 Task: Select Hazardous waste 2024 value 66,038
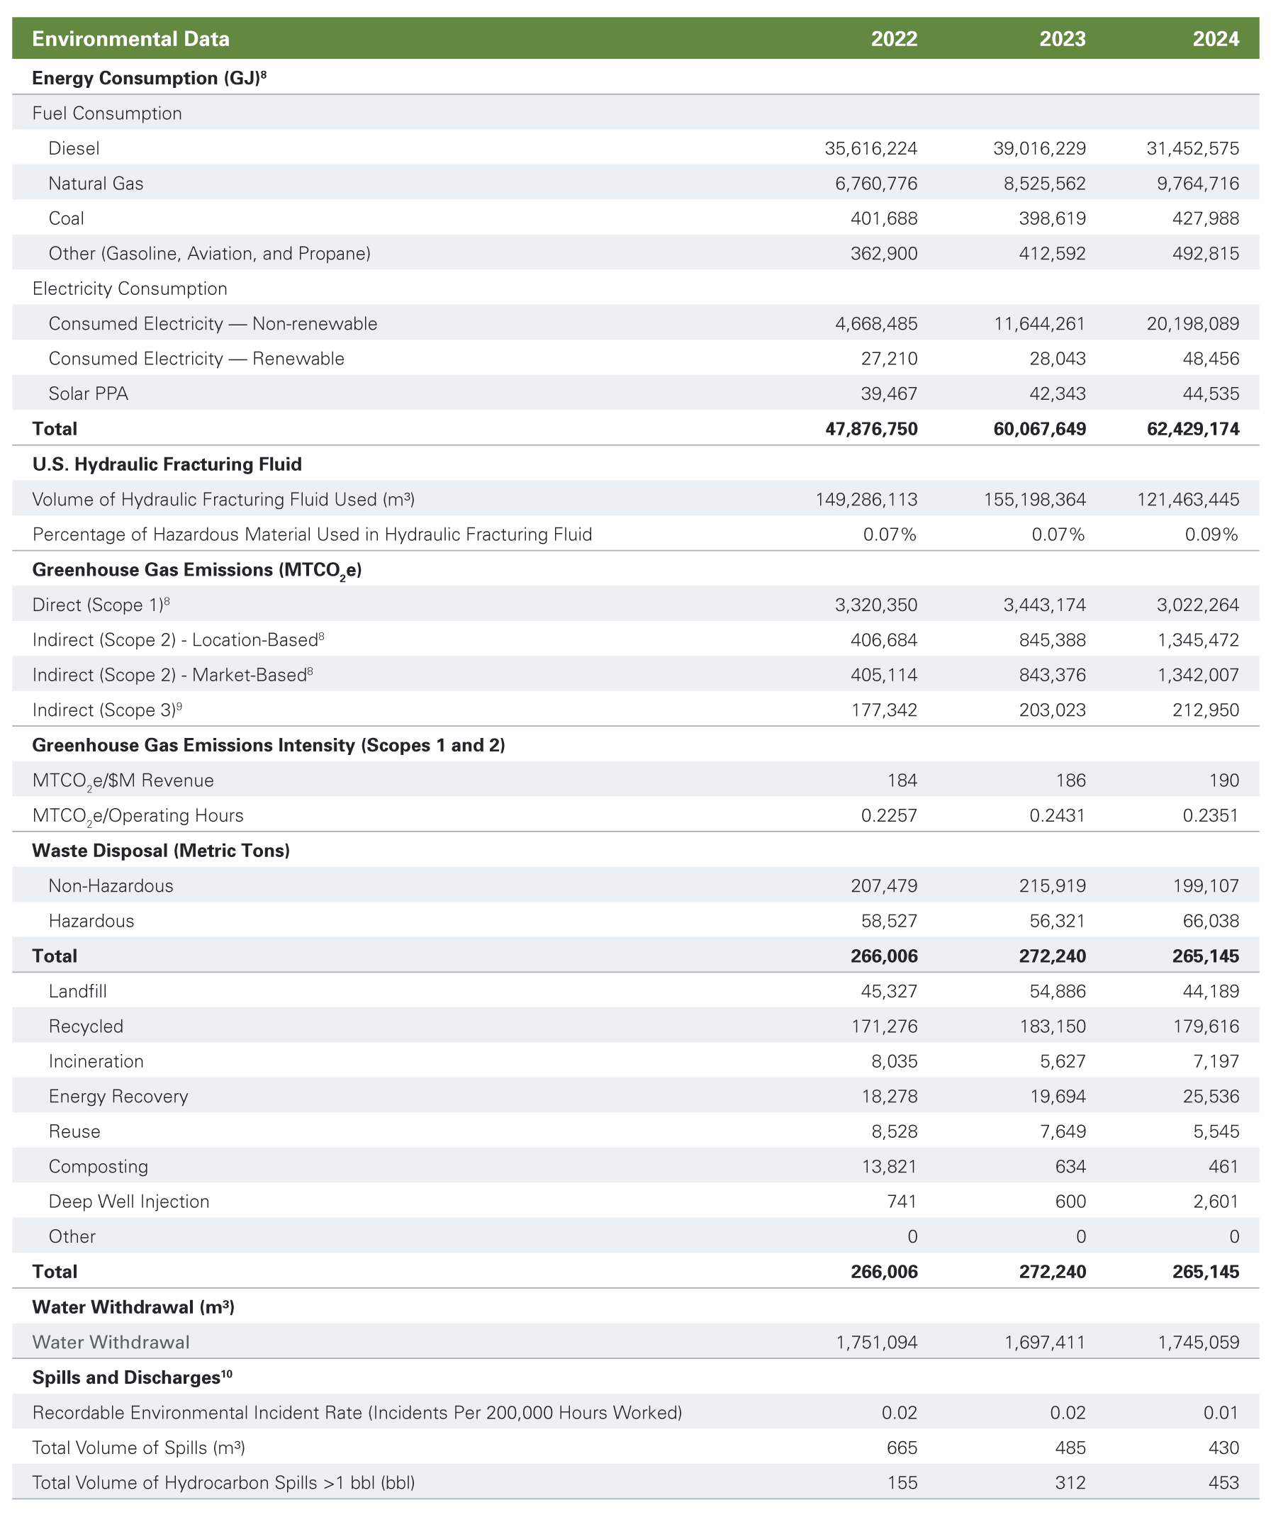click(x=1211, y=920)
